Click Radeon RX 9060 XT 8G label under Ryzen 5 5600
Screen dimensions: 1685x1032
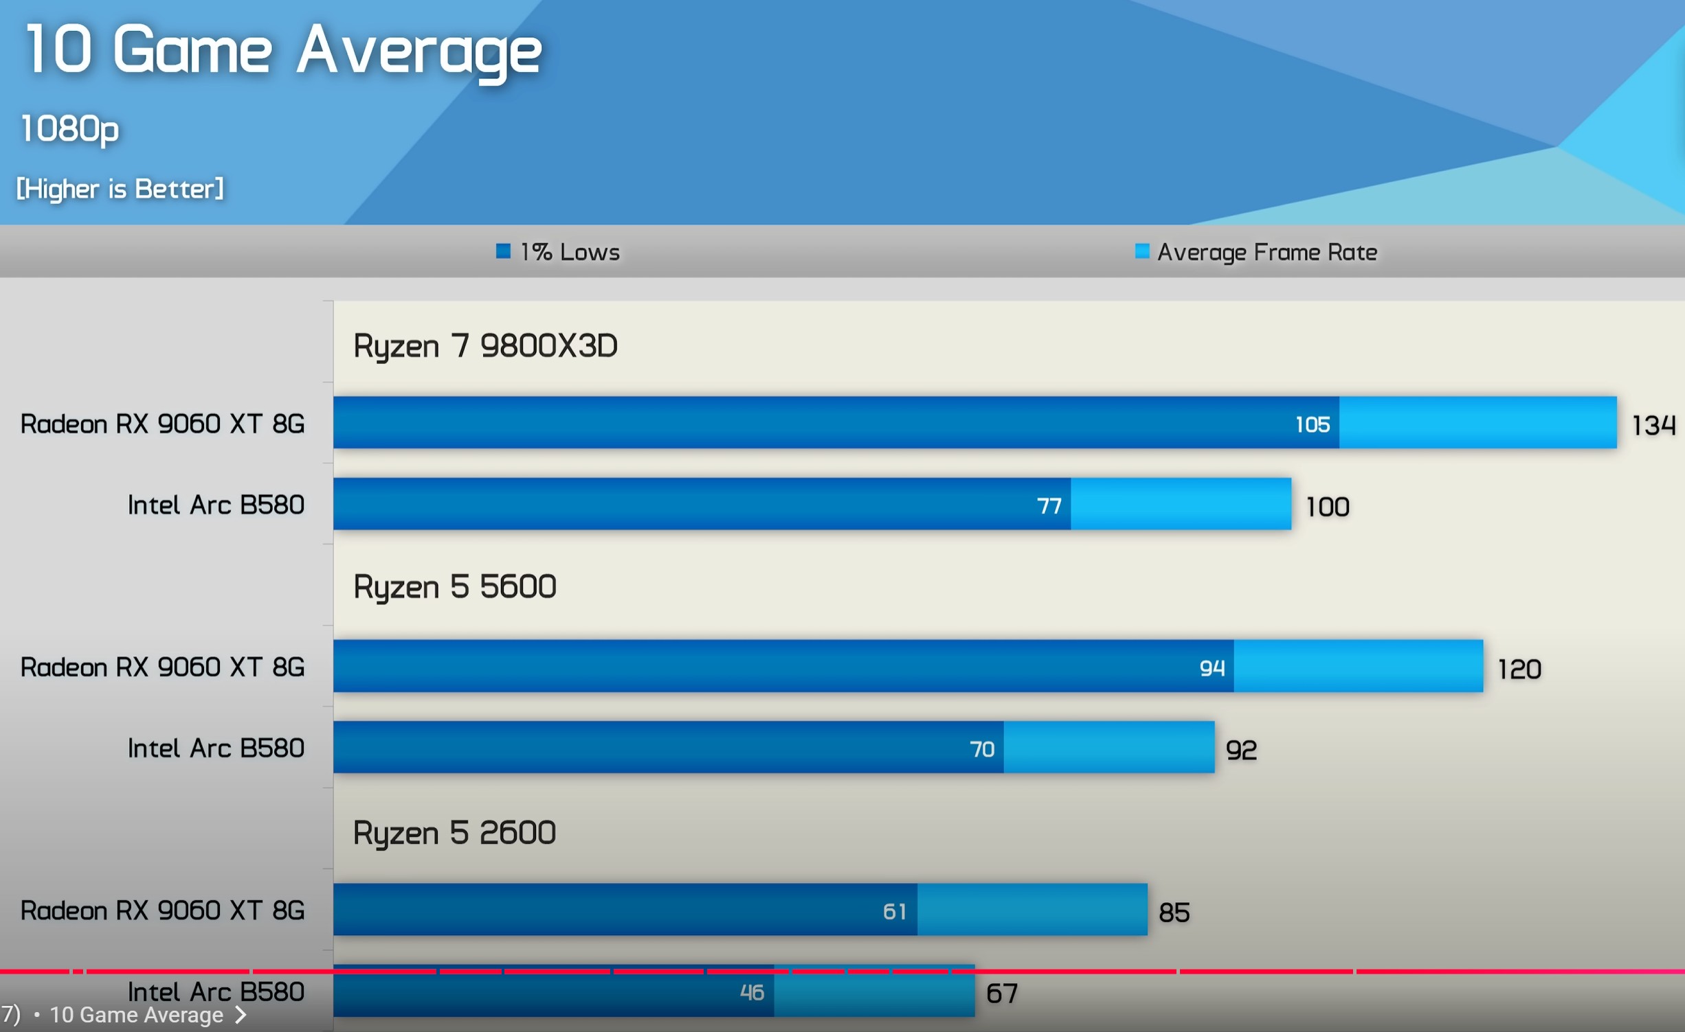pos(162,667)
